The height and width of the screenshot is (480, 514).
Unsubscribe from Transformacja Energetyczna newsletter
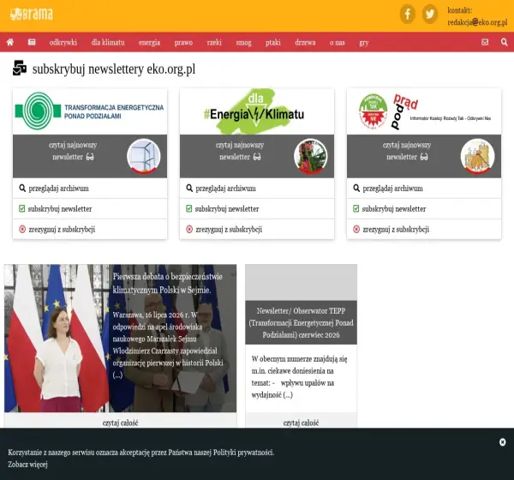click(90, 229)
